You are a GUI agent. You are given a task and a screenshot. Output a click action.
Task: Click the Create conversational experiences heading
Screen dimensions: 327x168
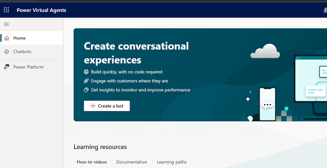(x=136, y=53)
